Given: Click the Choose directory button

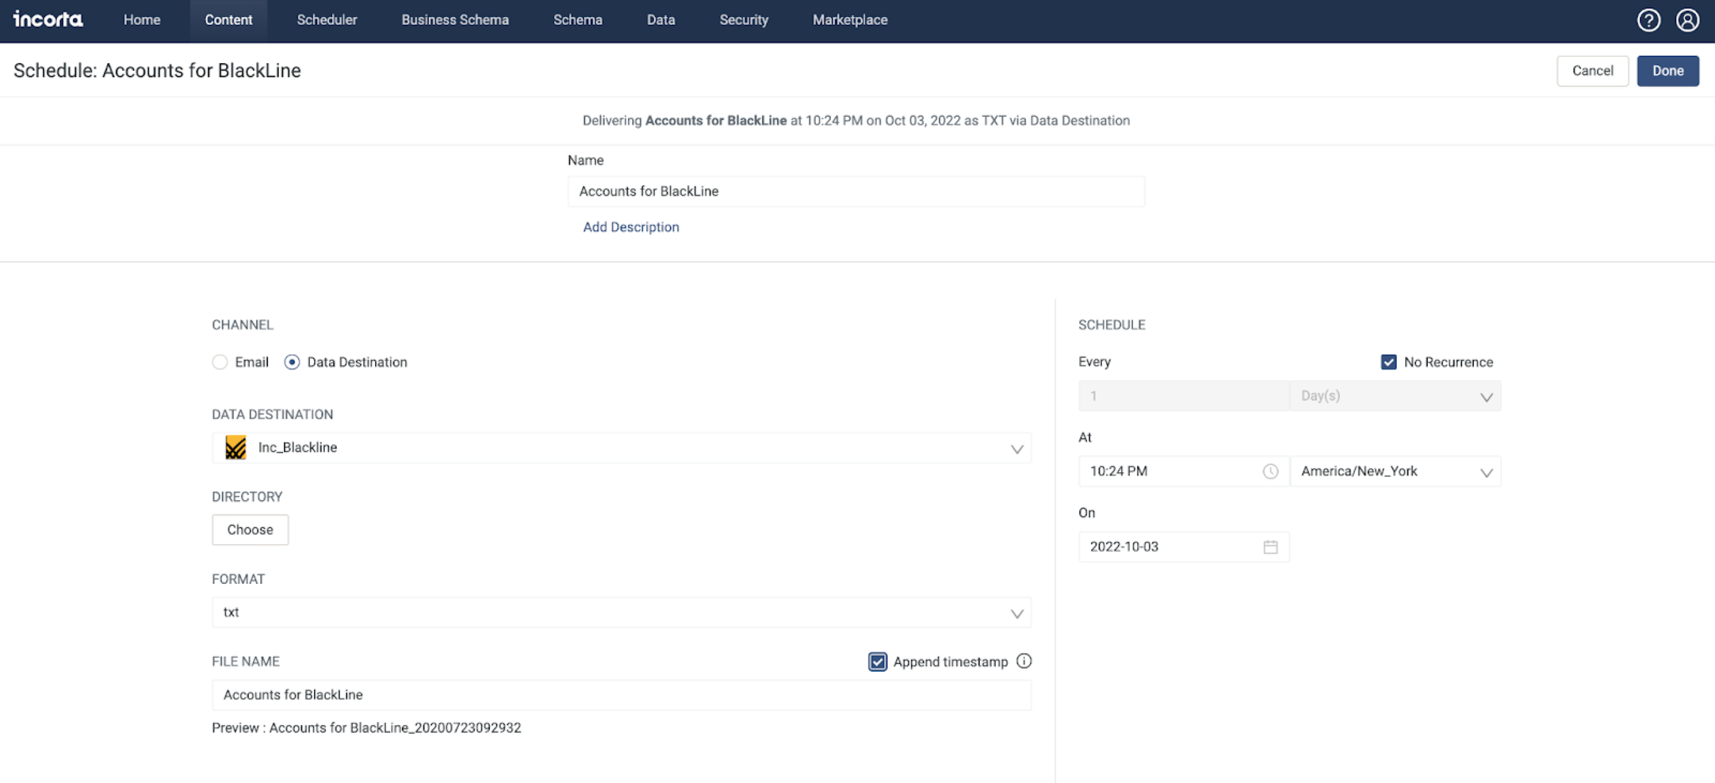Looking at the screenshot, I should pyautogui.click(x=250, y=530).
